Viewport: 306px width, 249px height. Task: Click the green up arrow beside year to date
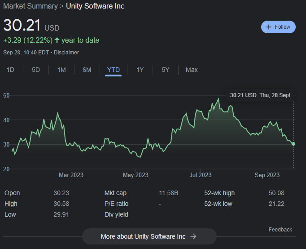[57, 40]
